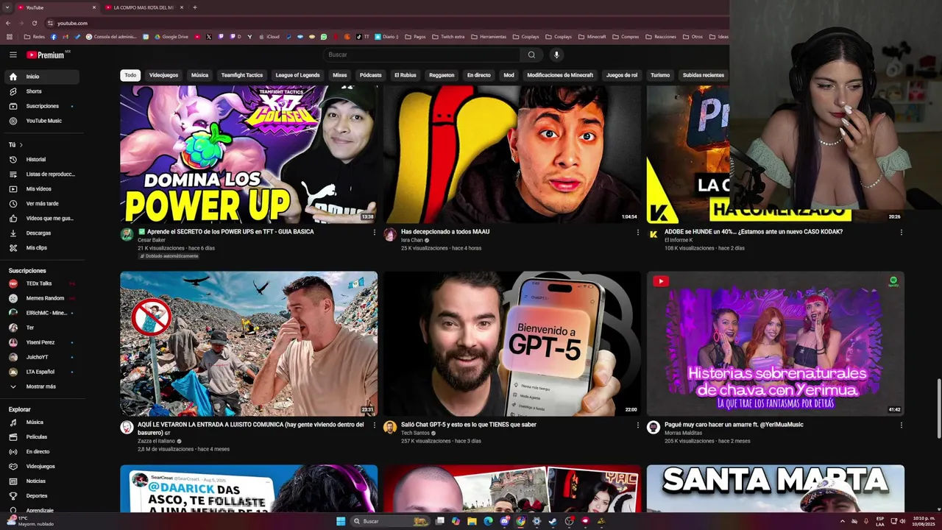Open Windows Start button on taskbar

point(341,521)
